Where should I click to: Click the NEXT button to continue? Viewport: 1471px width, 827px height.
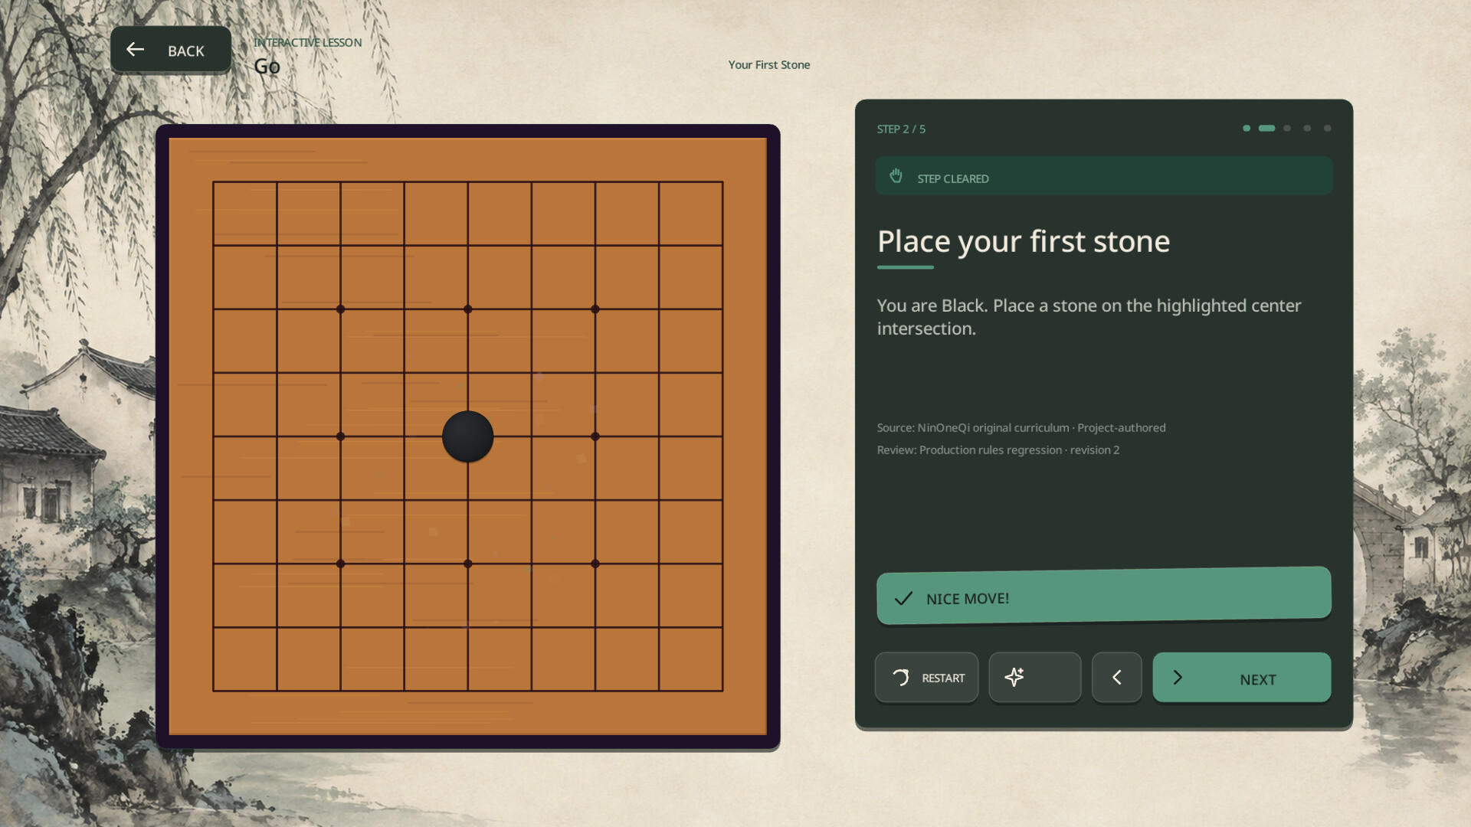pyautogui.click(x=1241, y=678)
